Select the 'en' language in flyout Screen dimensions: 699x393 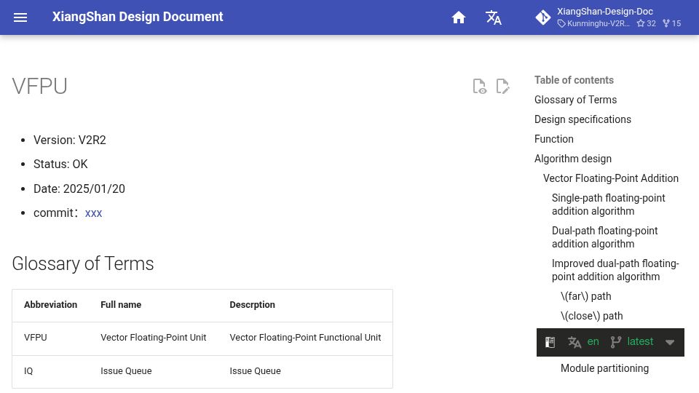[x=593, y=342]
